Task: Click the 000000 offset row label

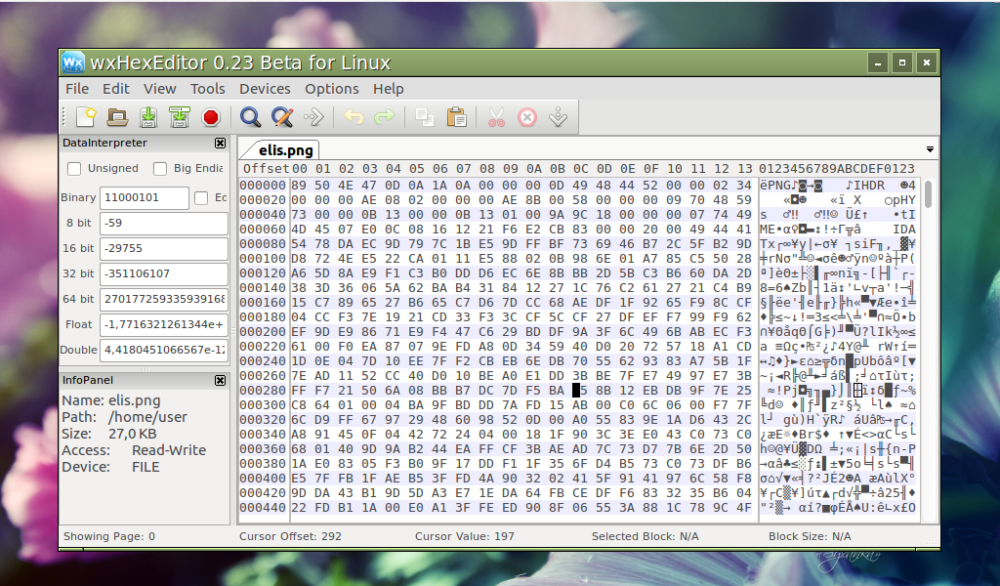Action: tap(263, 186)
